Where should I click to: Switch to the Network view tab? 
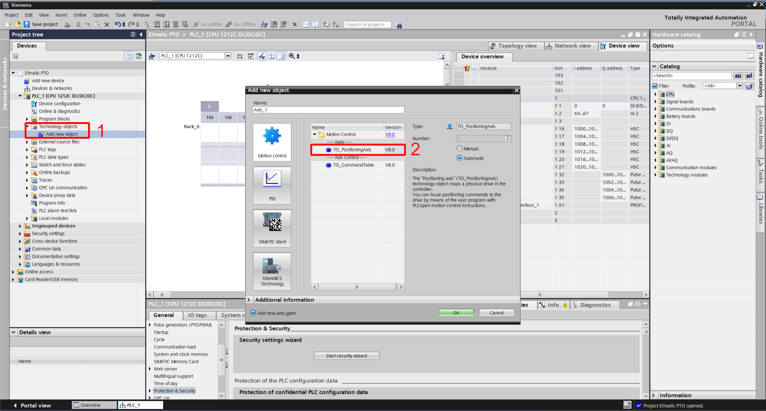coord(568,46)
